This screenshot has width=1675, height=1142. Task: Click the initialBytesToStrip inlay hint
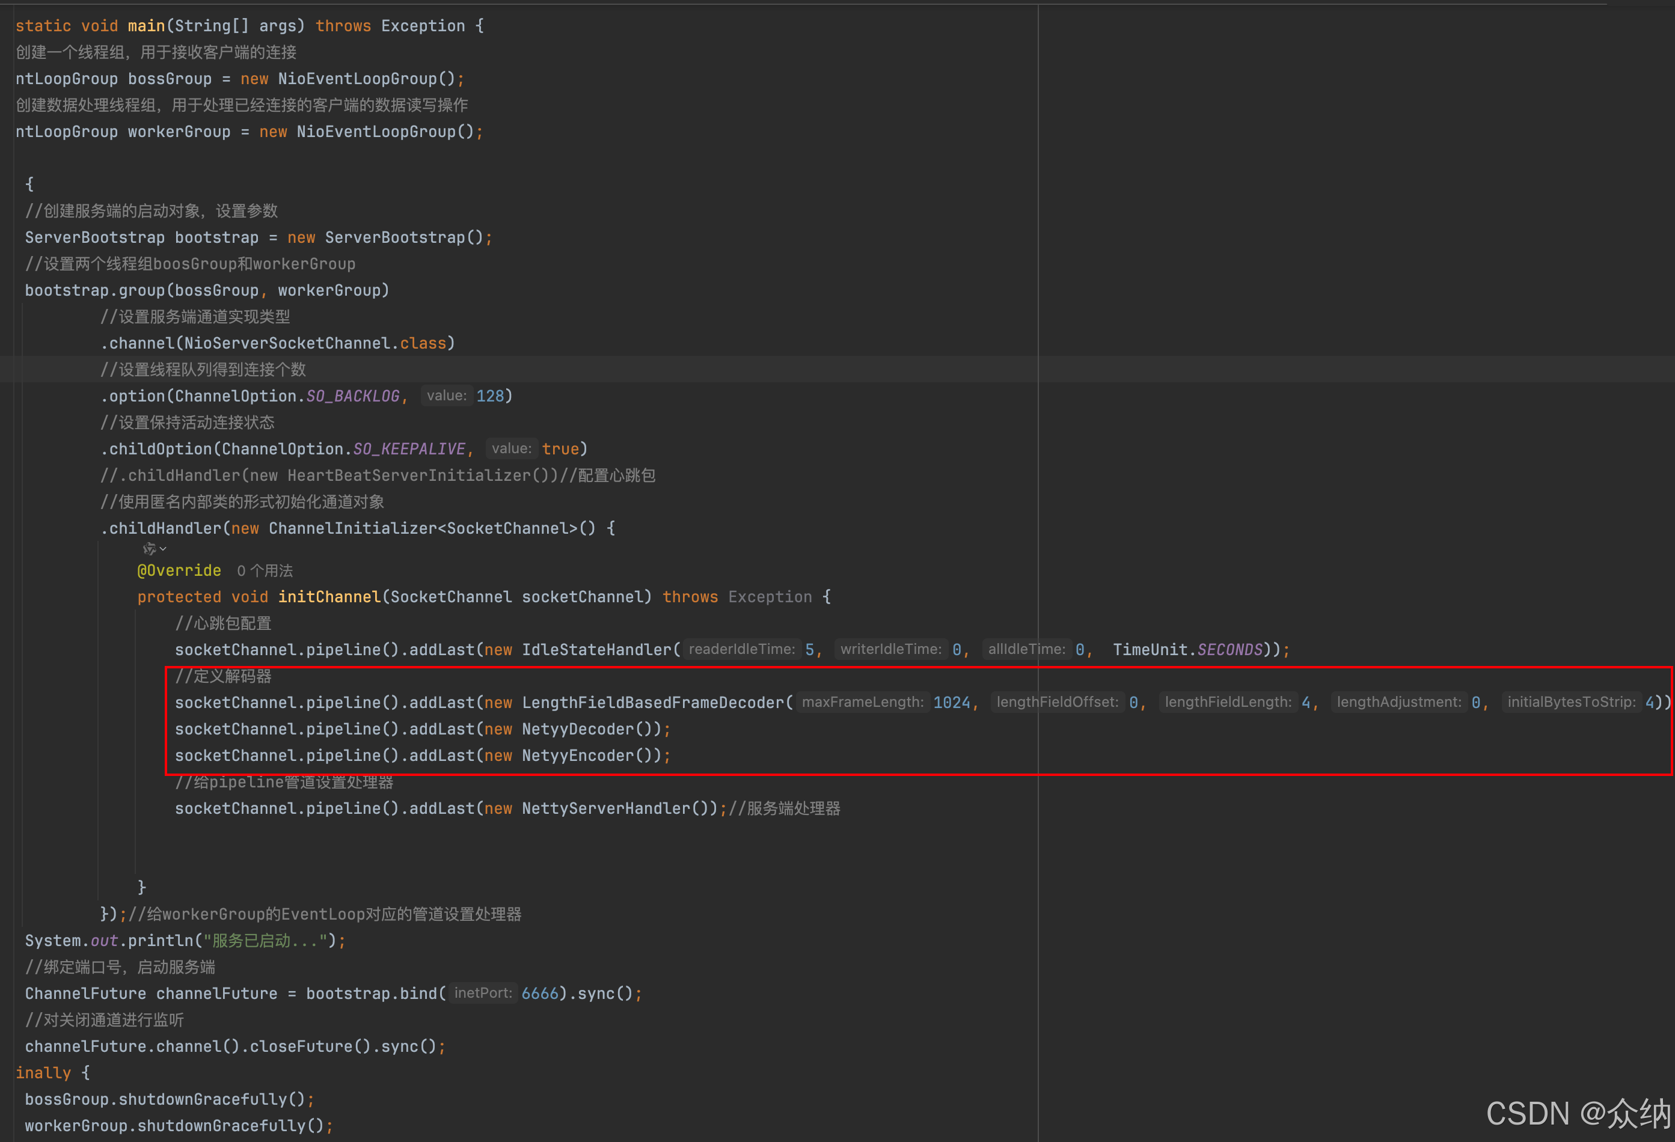1570,702
